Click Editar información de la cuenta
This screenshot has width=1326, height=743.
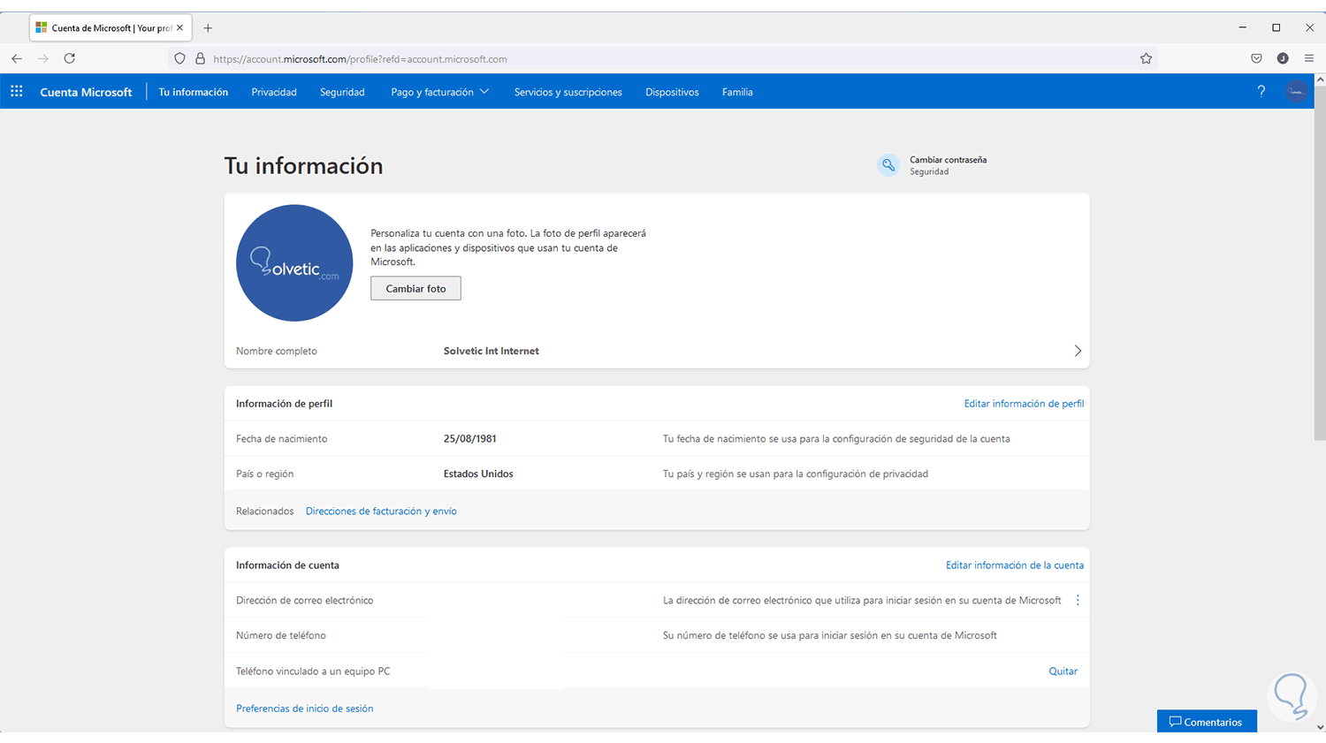1015,565
